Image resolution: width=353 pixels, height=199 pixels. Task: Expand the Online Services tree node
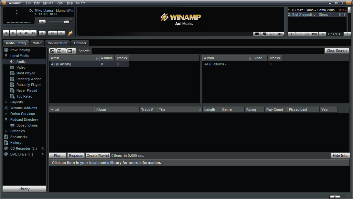[x=6, y=114]
